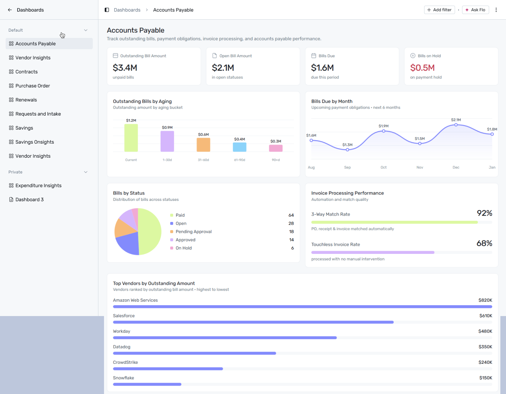The width and height of the screenshot is (506, 394).
Task: Toggle the sidebar panel icon in header
Action: pos(107,10)
